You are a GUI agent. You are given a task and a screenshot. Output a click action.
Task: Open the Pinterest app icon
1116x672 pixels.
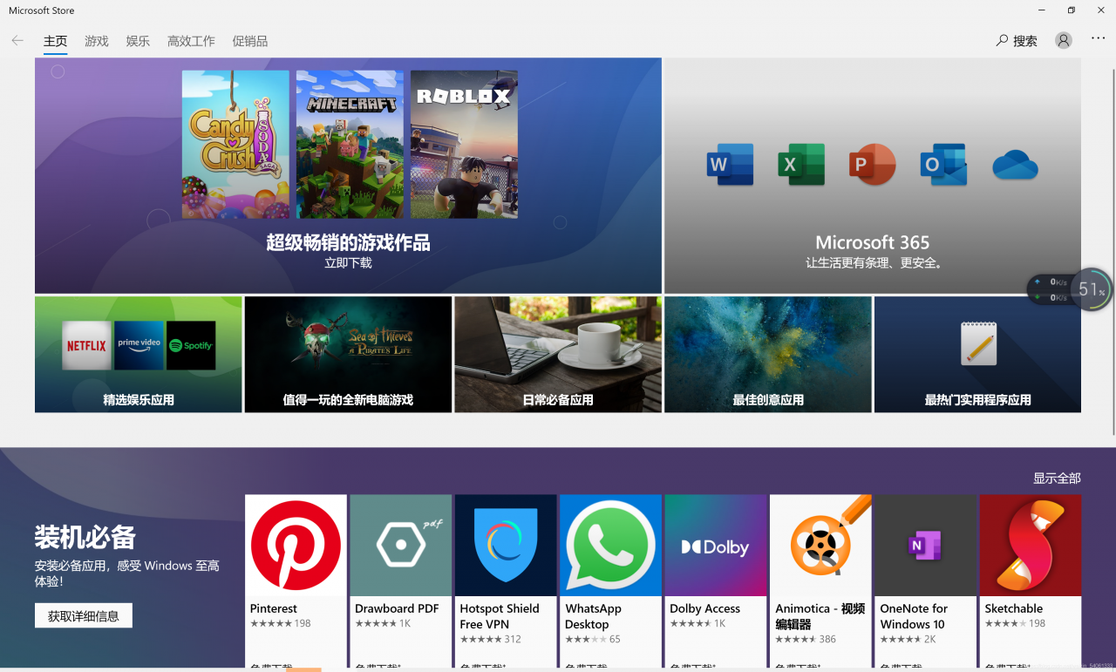tap(296, 546)
